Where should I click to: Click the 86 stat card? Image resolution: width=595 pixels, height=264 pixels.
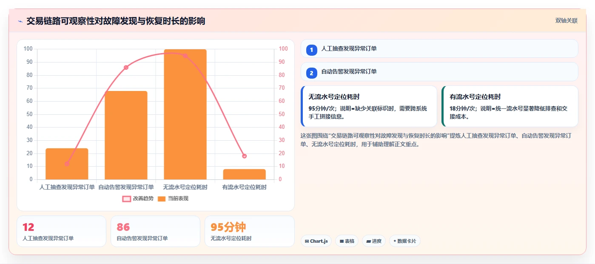(155, 231)
